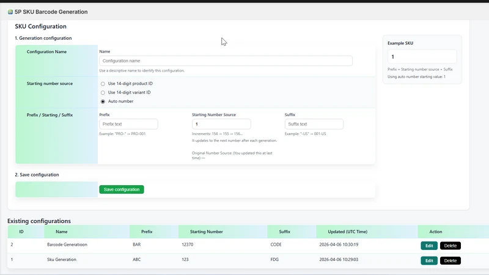This screenshot has height=275, width=489.
Task: Delete the Sku Generation configuration
Action: tap(450, 261)
